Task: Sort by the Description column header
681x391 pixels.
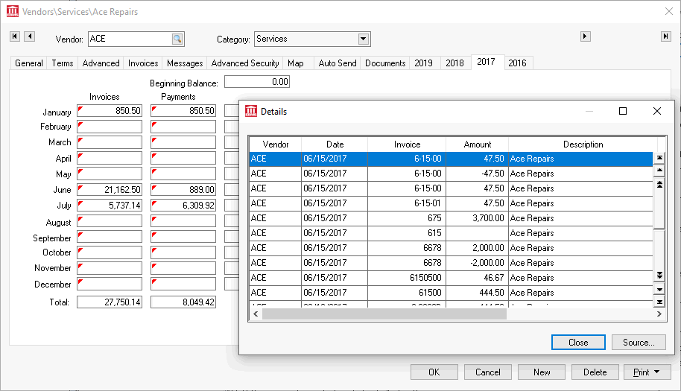Action: 583,144
